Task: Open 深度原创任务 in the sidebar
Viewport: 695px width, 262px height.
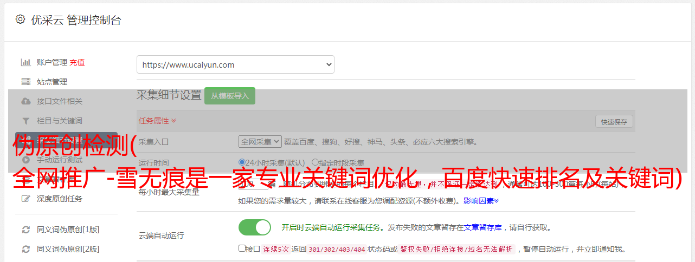Action: tap(60, 199)
